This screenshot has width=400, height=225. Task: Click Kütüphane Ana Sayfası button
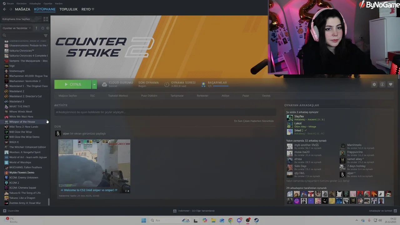tap(21, 19)
